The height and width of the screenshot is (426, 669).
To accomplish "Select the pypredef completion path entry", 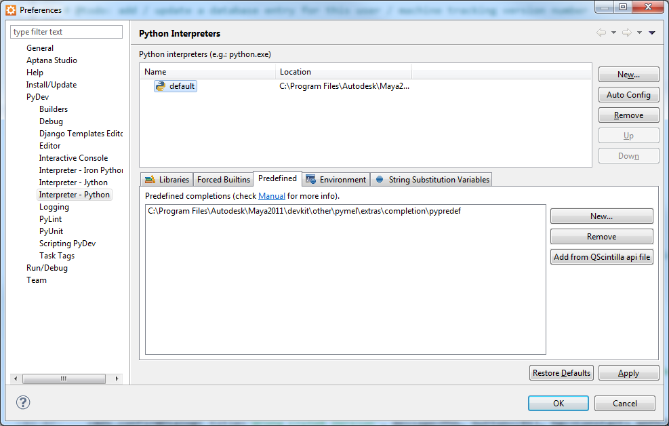I will [x=304, y=211].
